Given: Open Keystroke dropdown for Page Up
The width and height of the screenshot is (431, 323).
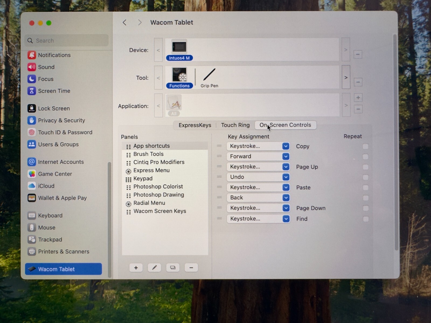Looking at the screenshot, I should click(x=258, y=167).
